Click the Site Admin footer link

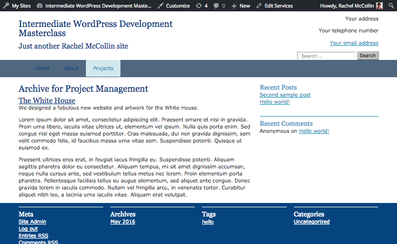32,222
